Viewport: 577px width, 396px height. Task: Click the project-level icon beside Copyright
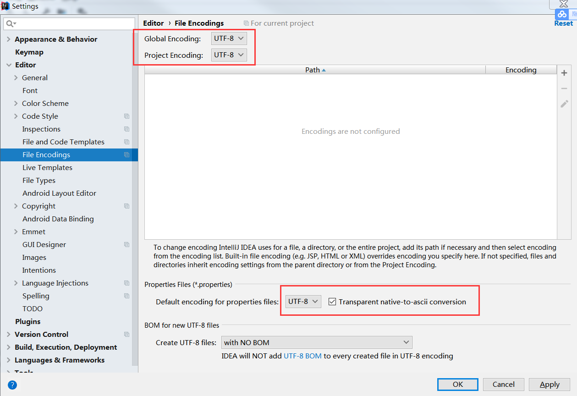127,206
